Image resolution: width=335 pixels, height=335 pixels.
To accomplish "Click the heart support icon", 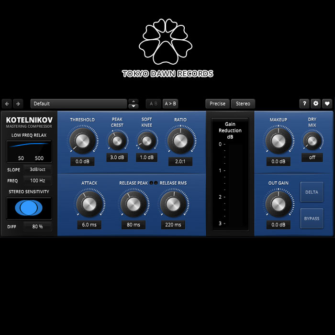I will pos(327,104).
